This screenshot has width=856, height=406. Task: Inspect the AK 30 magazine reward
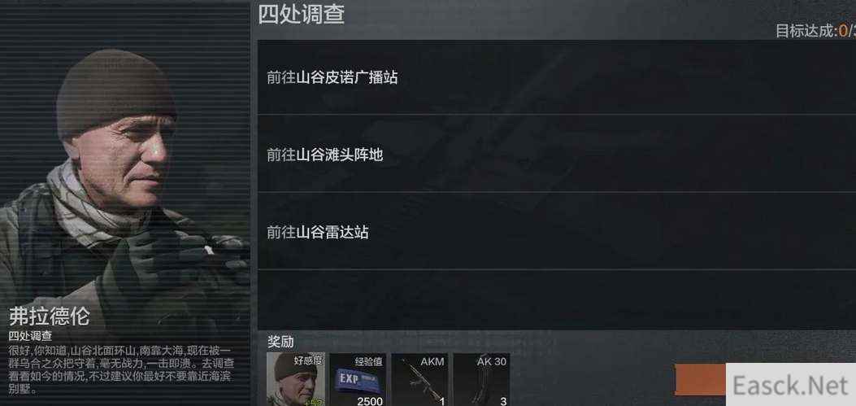[481, 379]
